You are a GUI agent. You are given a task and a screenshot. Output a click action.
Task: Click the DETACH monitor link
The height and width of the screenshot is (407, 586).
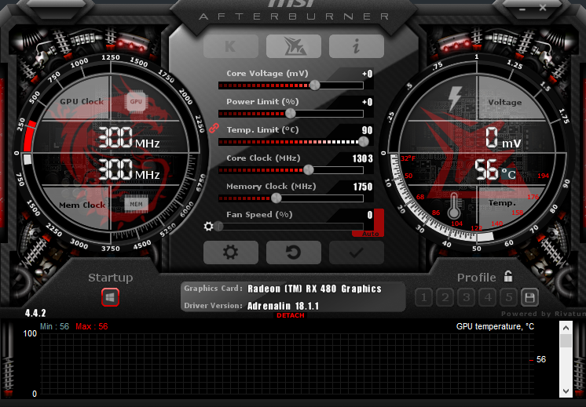click(291, 315)
